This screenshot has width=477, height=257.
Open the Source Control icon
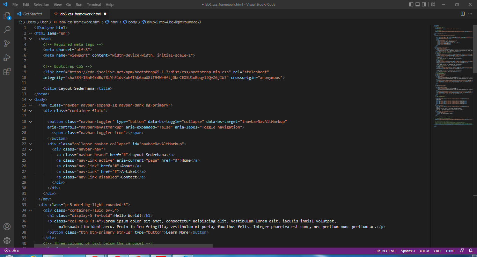click(7, 43)
